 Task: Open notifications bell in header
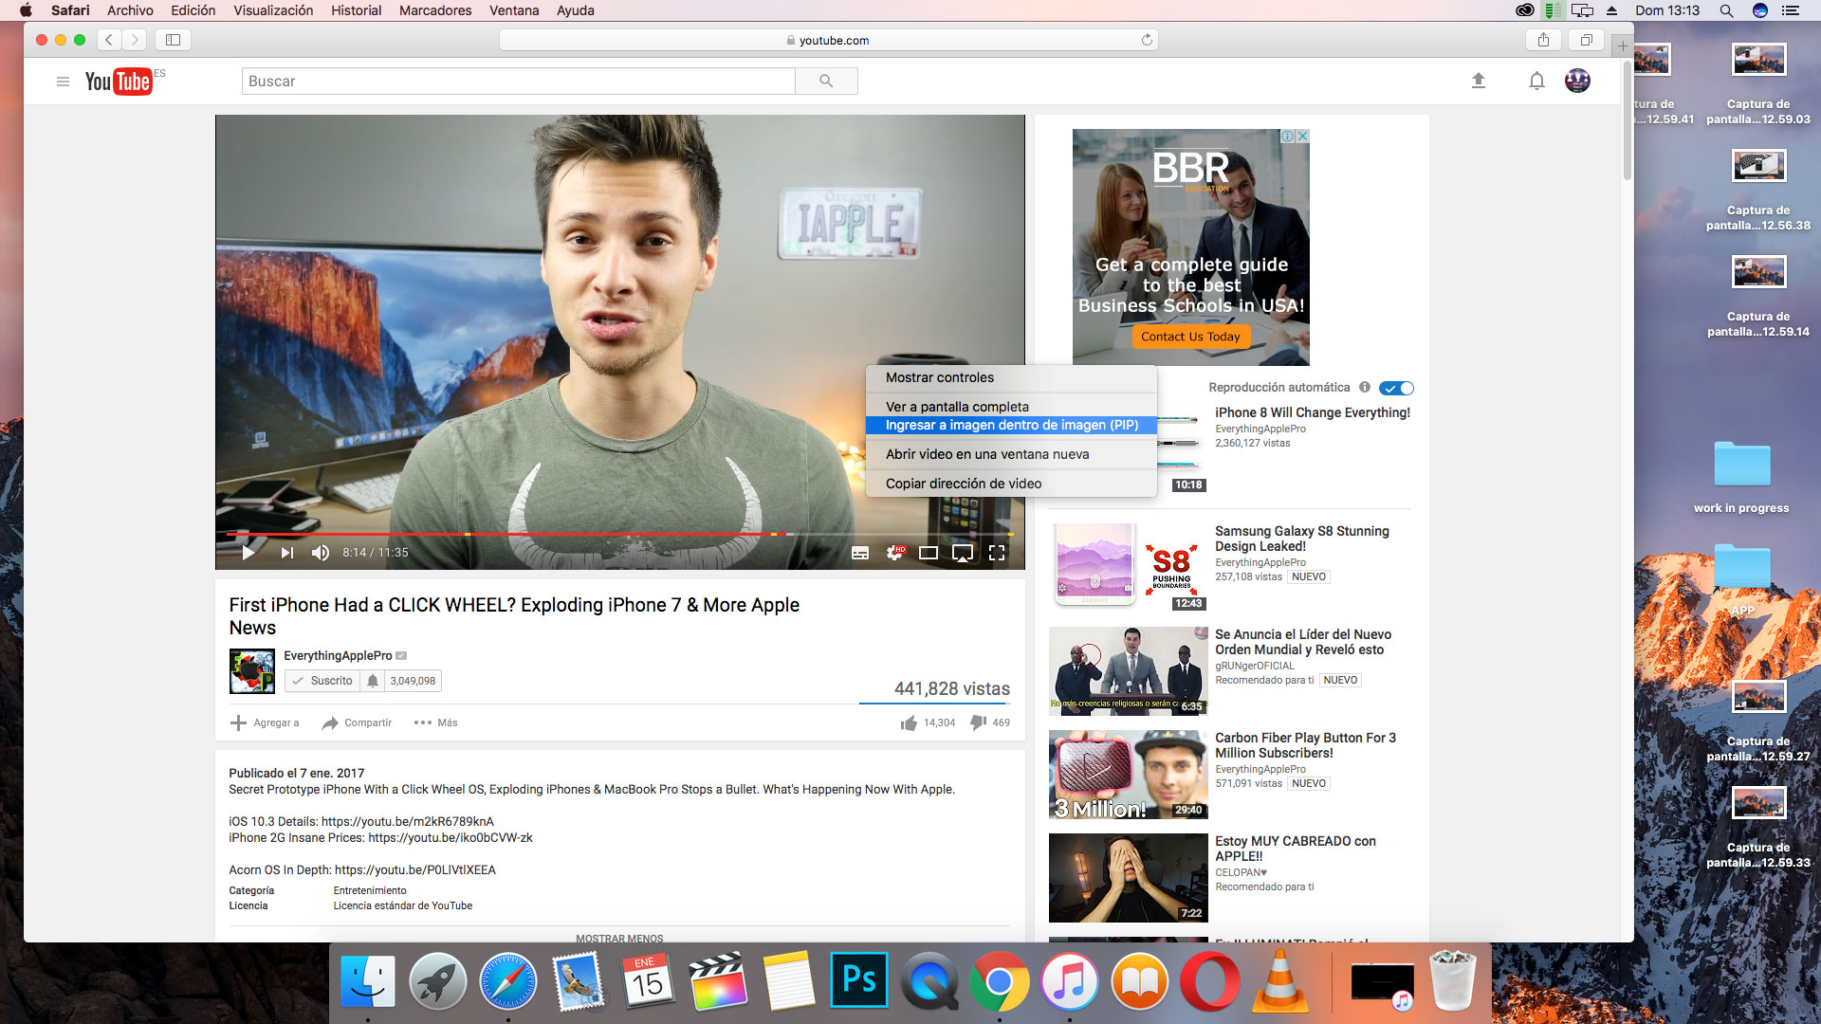(x=1536, y=81)
